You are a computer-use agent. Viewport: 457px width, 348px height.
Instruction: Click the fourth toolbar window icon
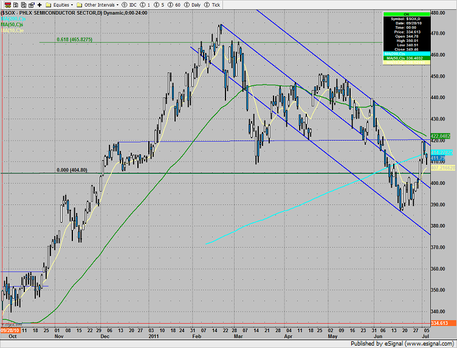[32, 5]
